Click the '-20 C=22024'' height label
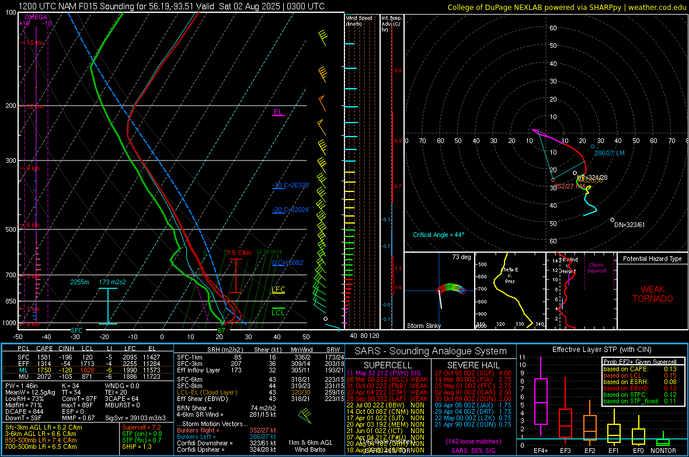Image resolution: width=689 pixels, height=457 pixels. (291, 210)
